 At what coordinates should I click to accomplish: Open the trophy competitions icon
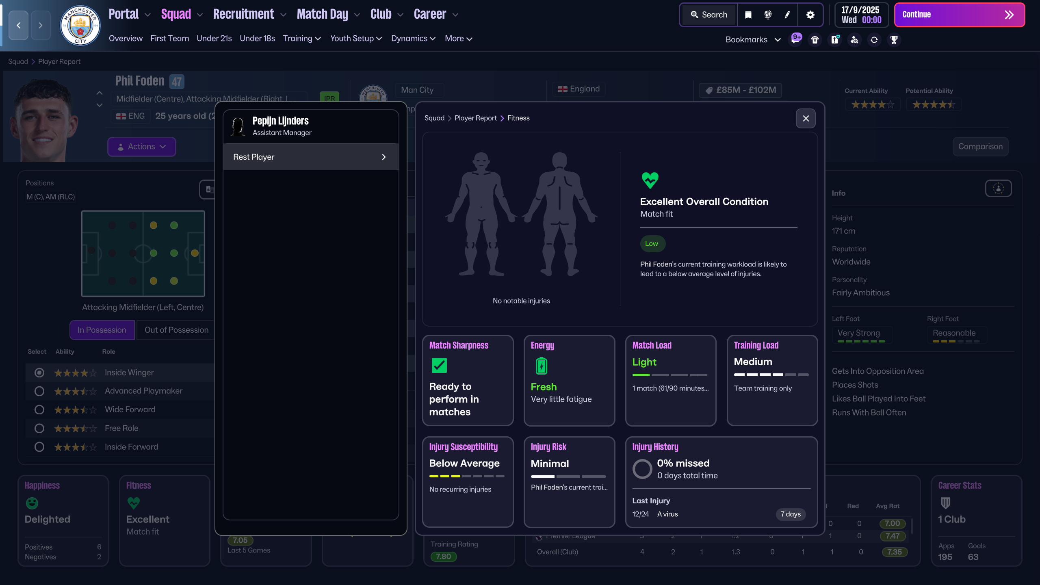tap(894, 40)
